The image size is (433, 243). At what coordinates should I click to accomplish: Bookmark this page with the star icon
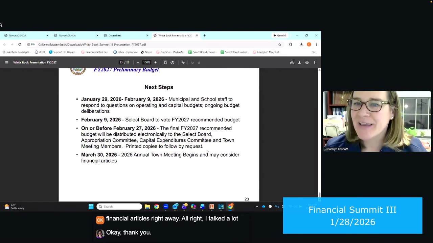[x=280, y=45]
